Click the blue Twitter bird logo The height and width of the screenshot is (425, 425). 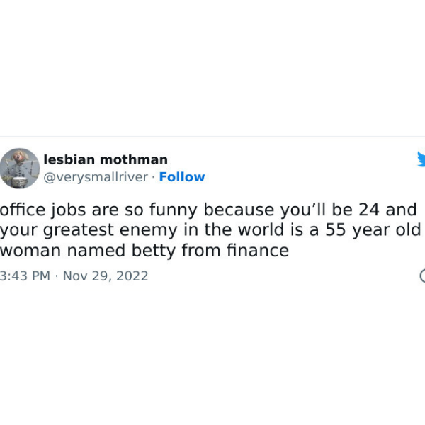click(421, 159)
